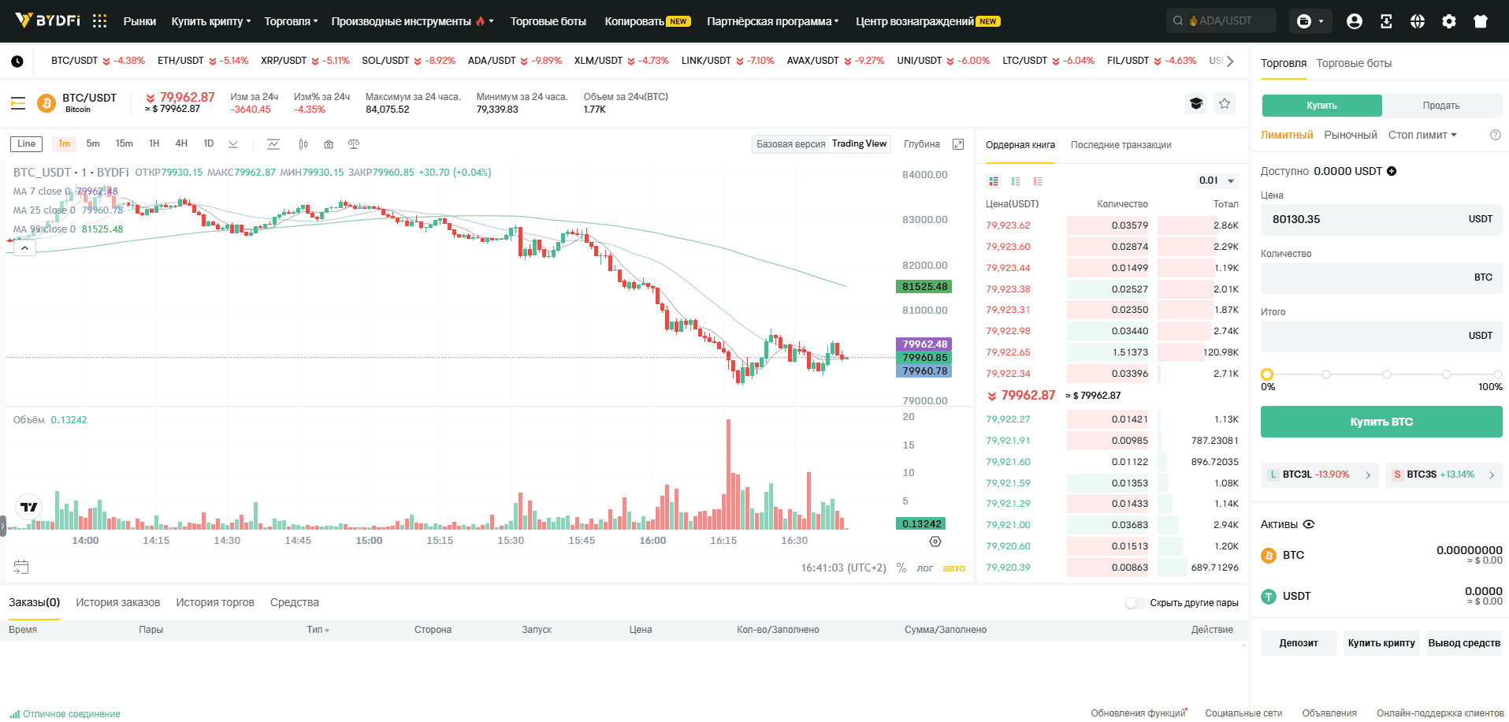
Task: Click the balance scale icon in the chart toolbar
Action: [354, 143]
